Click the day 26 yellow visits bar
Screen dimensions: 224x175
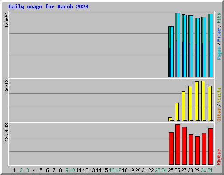tap(177, 112)
